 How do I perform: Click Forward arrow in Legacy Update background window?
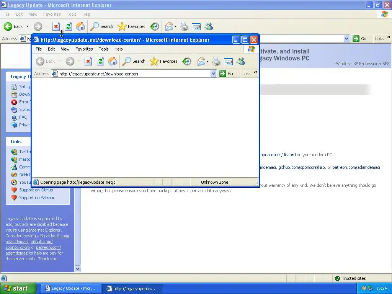(38, 26)
